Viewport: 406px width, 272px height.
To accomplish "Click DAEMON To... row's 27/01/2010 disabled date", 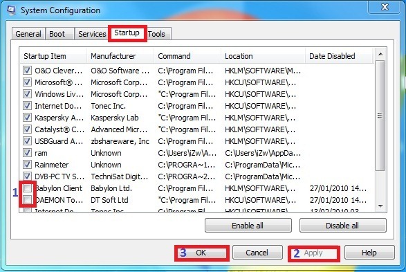I will coord(338,200).
